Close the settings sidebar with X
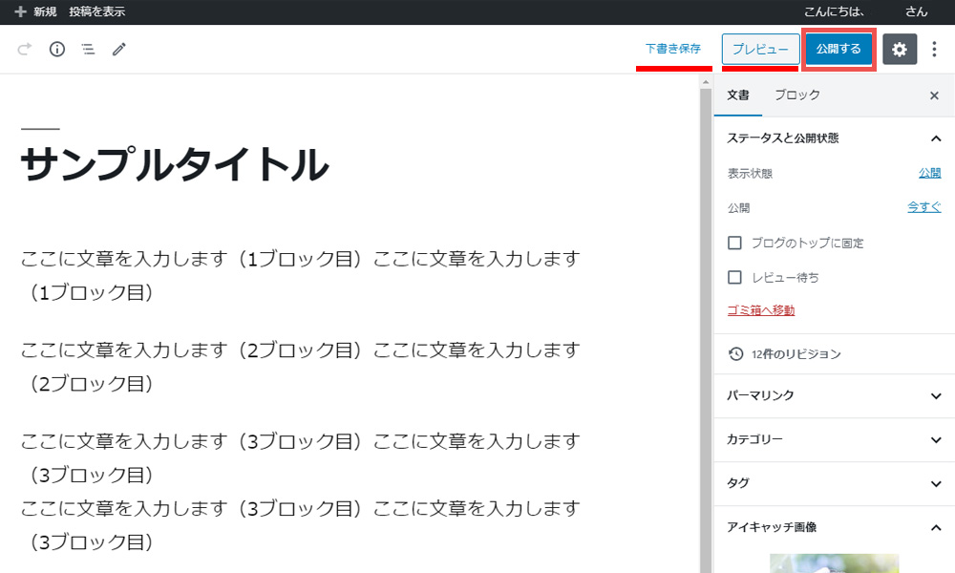Viewport: 955px width, 573px height. point(934,95)
